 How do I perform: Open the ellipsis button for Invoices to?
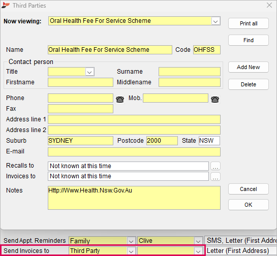(x=216, y=176)
